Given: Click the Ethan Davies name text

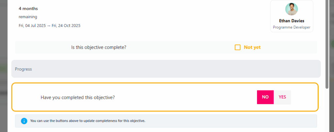Looking at the screenshot, I should point(292,21).
